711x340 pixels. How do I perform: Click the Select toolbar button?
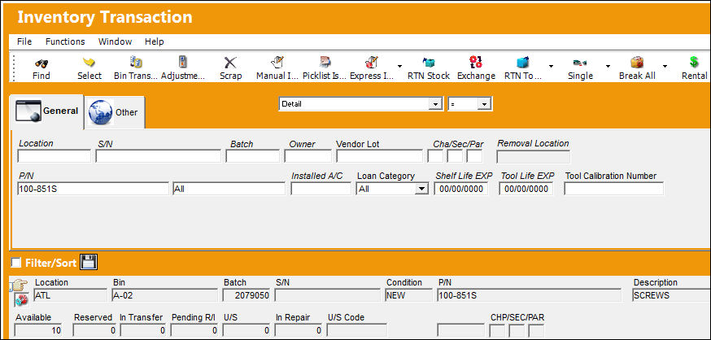point(89,69)
